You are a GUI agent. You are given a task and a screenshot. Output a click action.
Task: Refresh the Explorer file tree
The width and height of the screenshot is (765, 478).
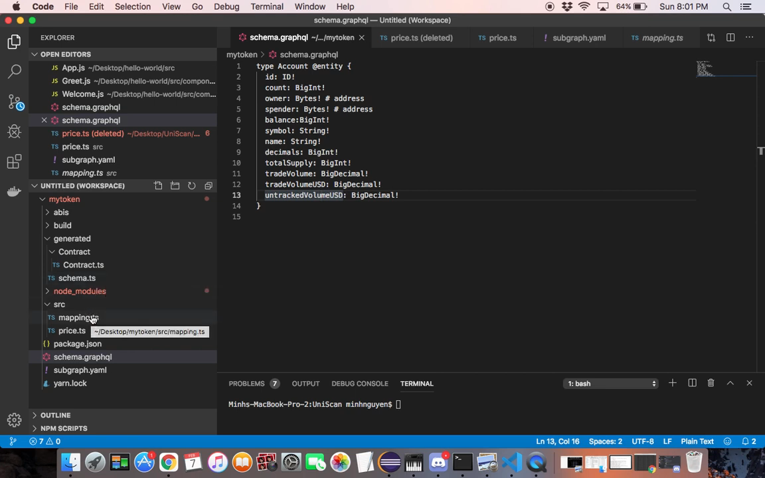point(192,186)
